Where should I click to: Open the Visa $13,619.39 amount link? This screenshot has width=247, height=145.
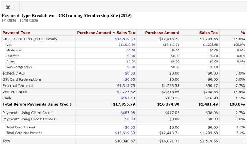[x=127, y=45]
